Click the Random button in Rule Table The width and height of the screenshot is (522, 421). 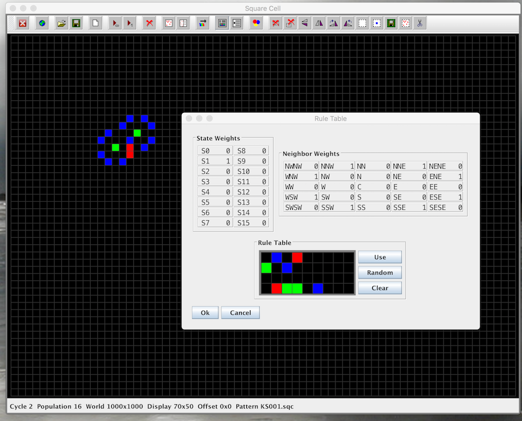(x=380, y=272)
